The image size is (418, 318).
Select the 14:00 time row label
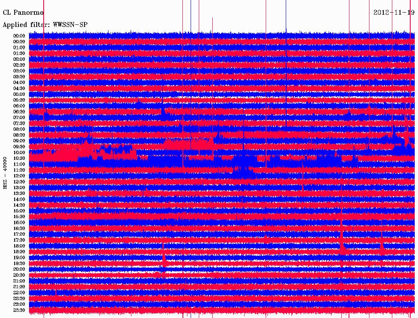coord(19,199)
